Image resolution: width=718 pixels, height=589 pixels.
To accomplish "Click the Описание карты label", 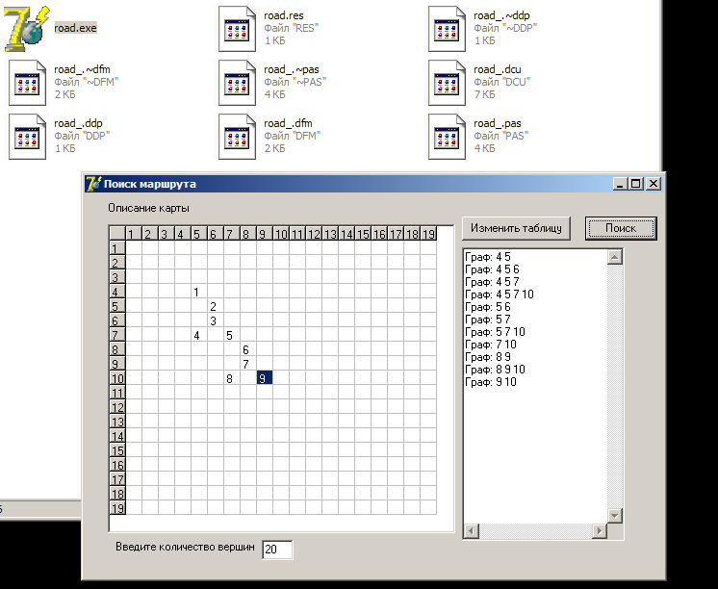I will click(148, 208).
